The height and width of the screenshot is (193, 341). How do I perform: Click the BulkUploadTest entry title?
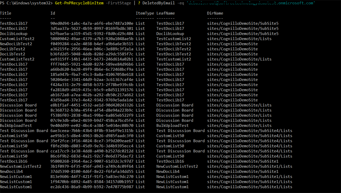pyautogui.click(x=16, y=125)
